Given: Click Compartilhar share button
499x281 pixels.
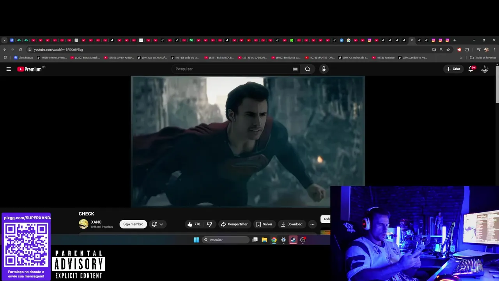Looking at the screenshot, I should (x=234, y=224).
